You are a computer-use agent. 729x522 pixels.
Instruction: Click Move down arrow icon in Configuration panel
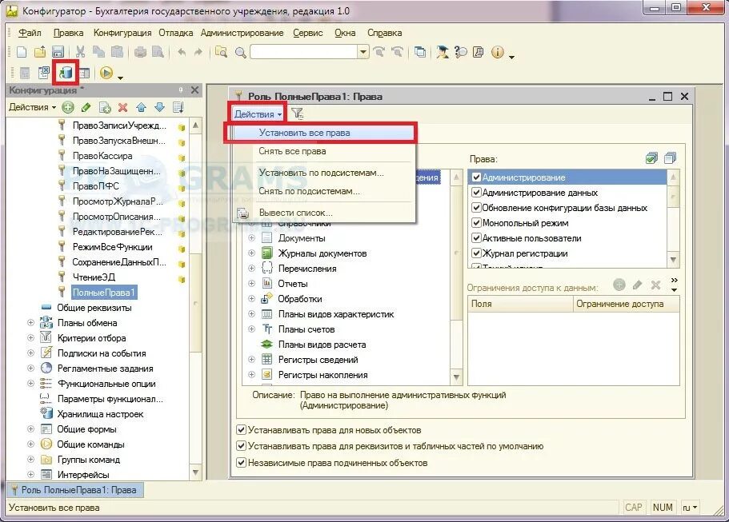159,107
